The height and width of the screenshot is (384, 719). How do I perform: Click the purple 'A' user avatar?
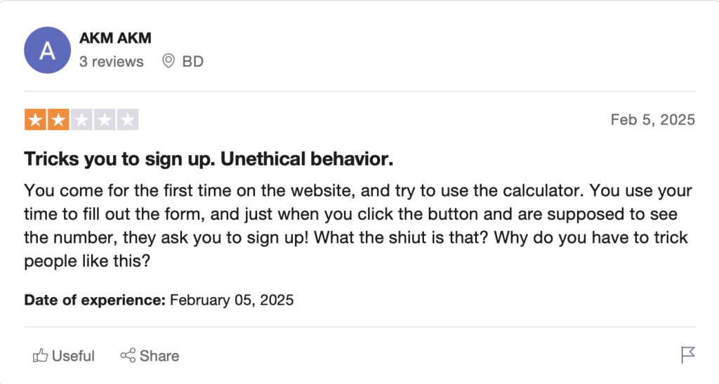47,50
